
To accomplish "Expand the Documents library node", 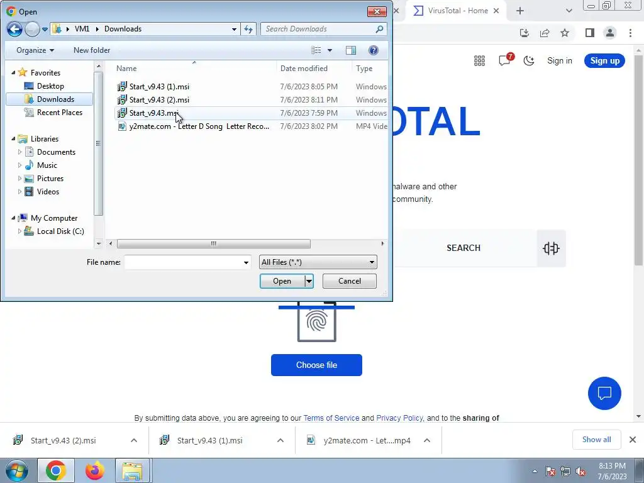I will pyautogui.click(x=19, y=152).
